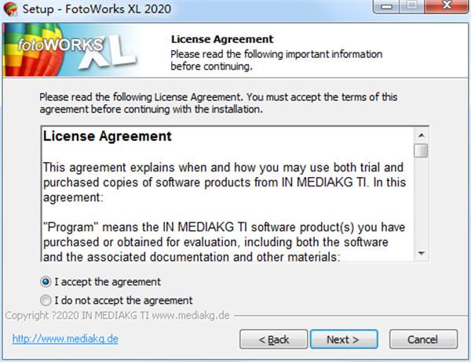The image size is (471, 362).
Task: Minimize the Setup window
Action: pos(386,6)
